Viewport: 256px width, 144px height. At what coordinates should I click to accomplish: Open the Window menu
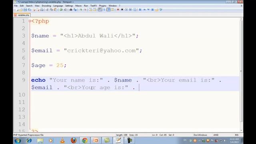(x=113, y=6)
